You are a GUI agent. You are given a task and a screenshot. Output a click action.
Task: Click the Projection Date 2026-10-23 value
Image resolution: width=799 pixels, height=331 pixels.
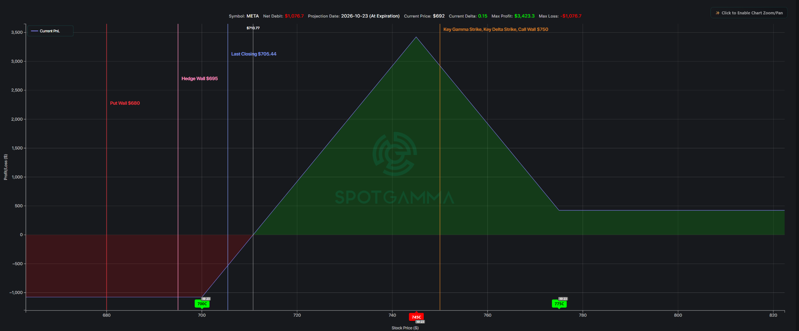[x=370, y=16]
